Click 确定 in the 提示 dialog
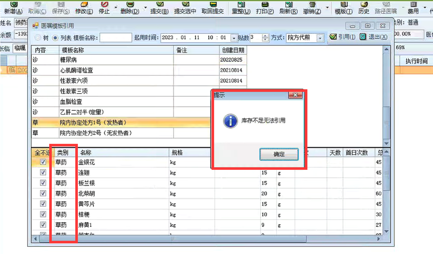The width and height of the screenshot is (433, 254). tap(279, 154)
